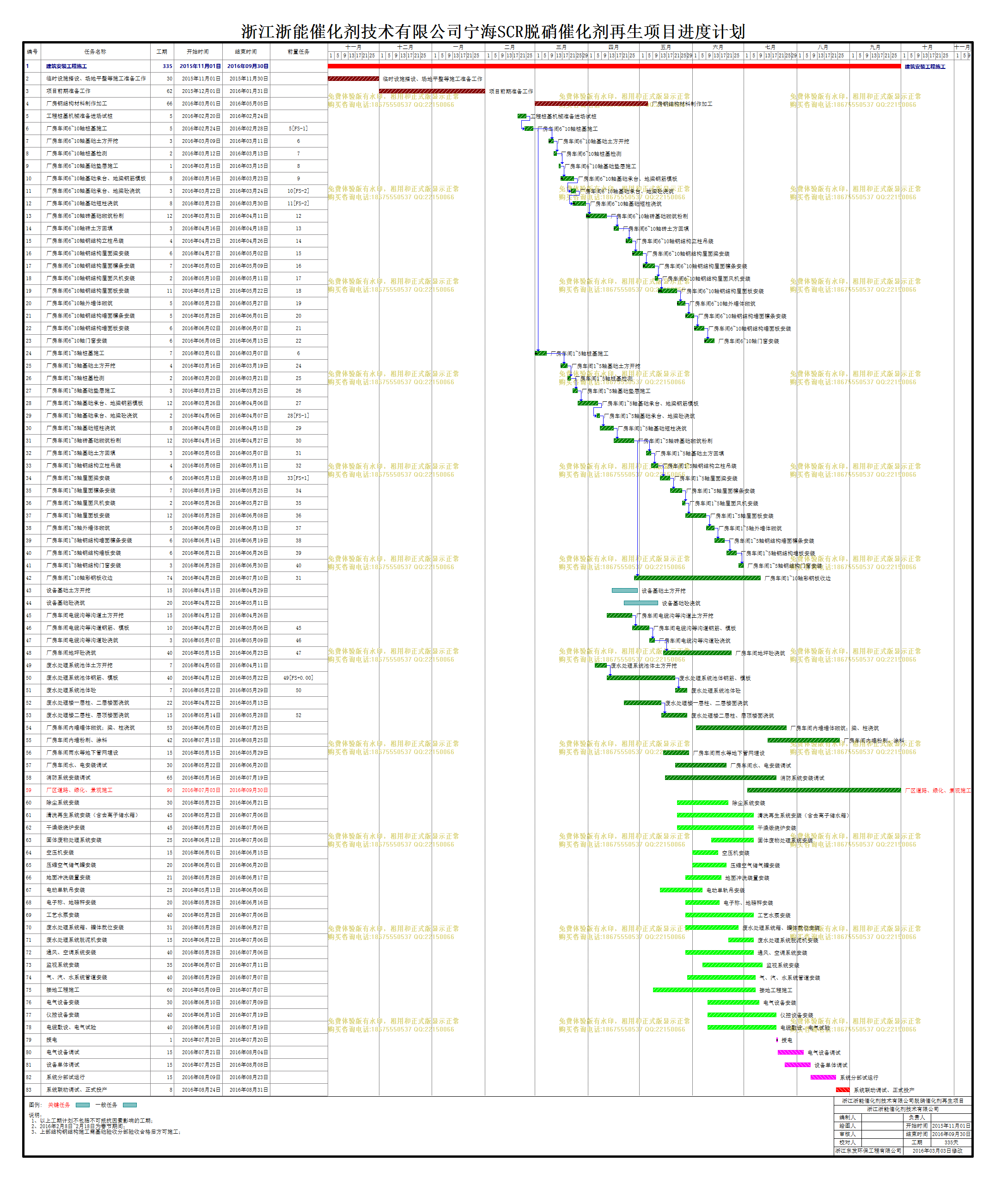Click the chart title 浙江浙能催化剂技术有限公司宁海SCR脱硝催化剂再生项目进度计划

point(494,31)
